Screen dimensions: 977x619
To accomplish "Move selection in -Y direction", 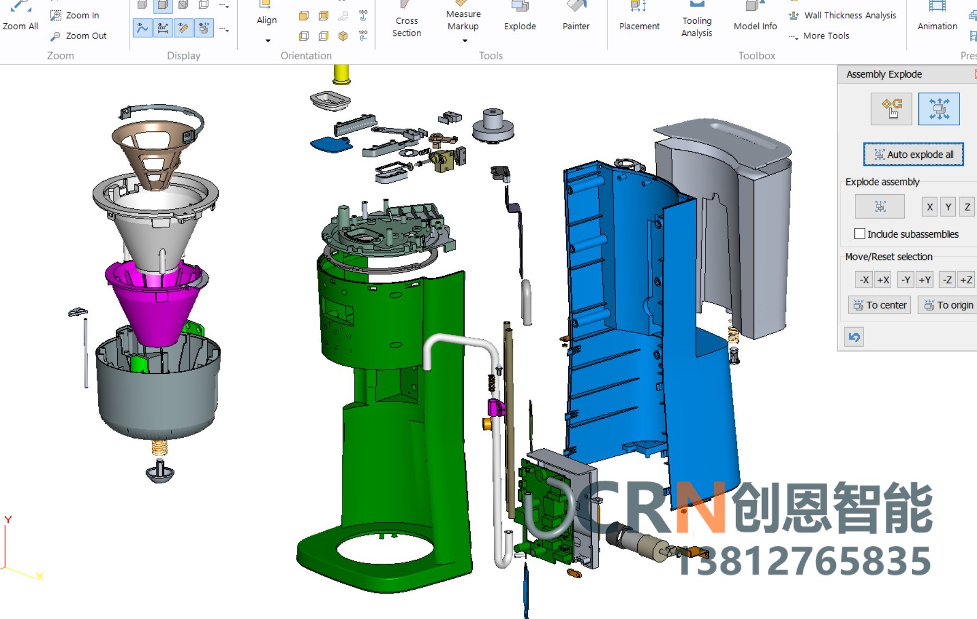I will coord(906,280).
